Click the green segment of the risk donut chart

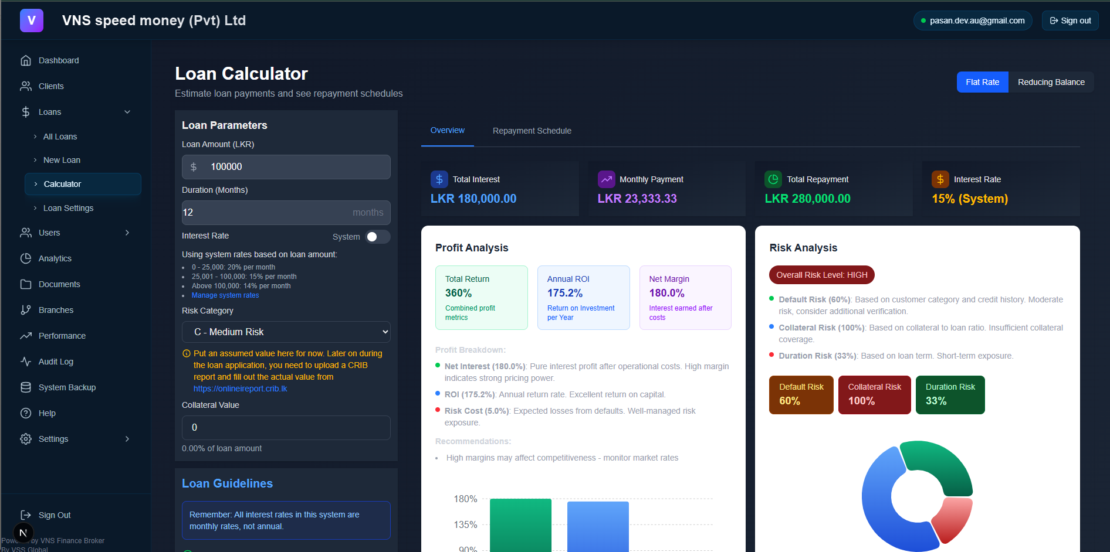tap(945, 466)
